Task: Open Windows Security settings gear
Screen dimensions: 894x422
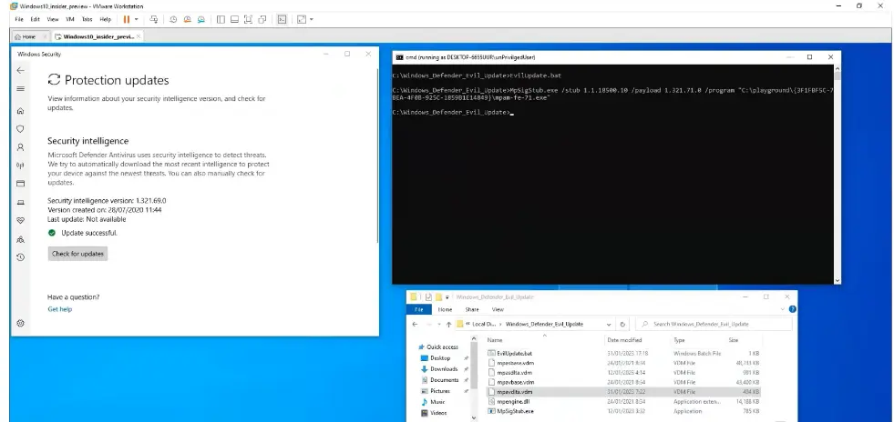Action: coord(21,323)
